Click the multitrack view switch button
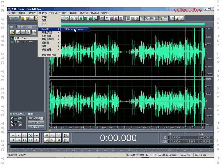Image resolution: width=221 pixels, height=165 pixels. coord(14,18)
